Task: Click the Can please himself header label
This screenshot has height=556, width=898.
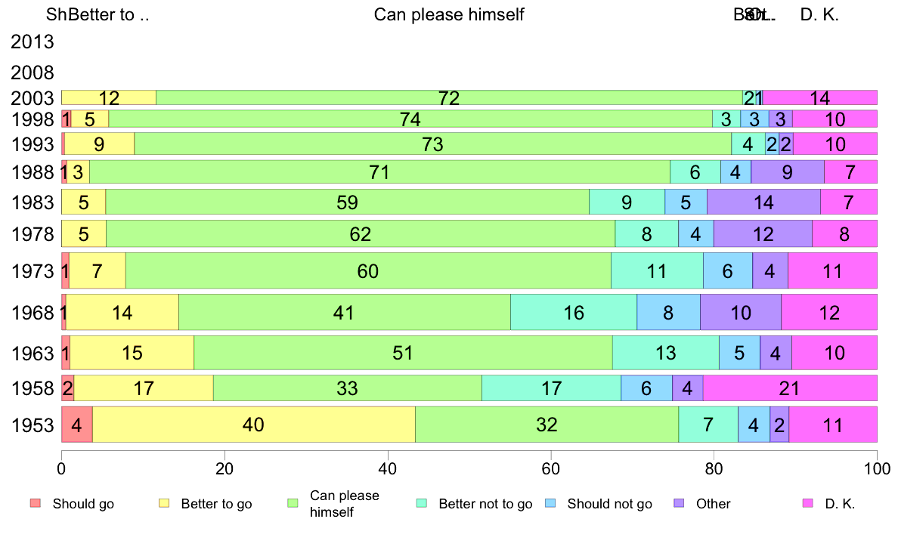Action: tap(449, 14)
